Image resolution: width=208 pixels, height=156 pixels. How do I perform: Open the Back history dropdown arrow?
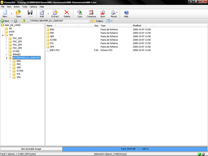(12, 21)
